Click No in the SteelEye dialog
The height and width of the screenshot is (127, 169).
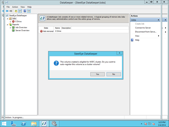coord(113,74)
